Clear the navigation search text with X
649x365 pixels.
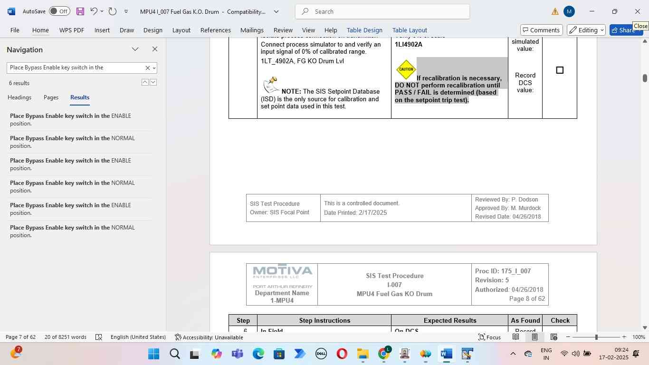147,68
